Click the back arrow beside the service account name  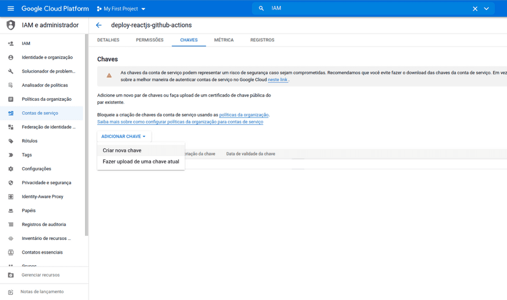(x=99, y=25)
